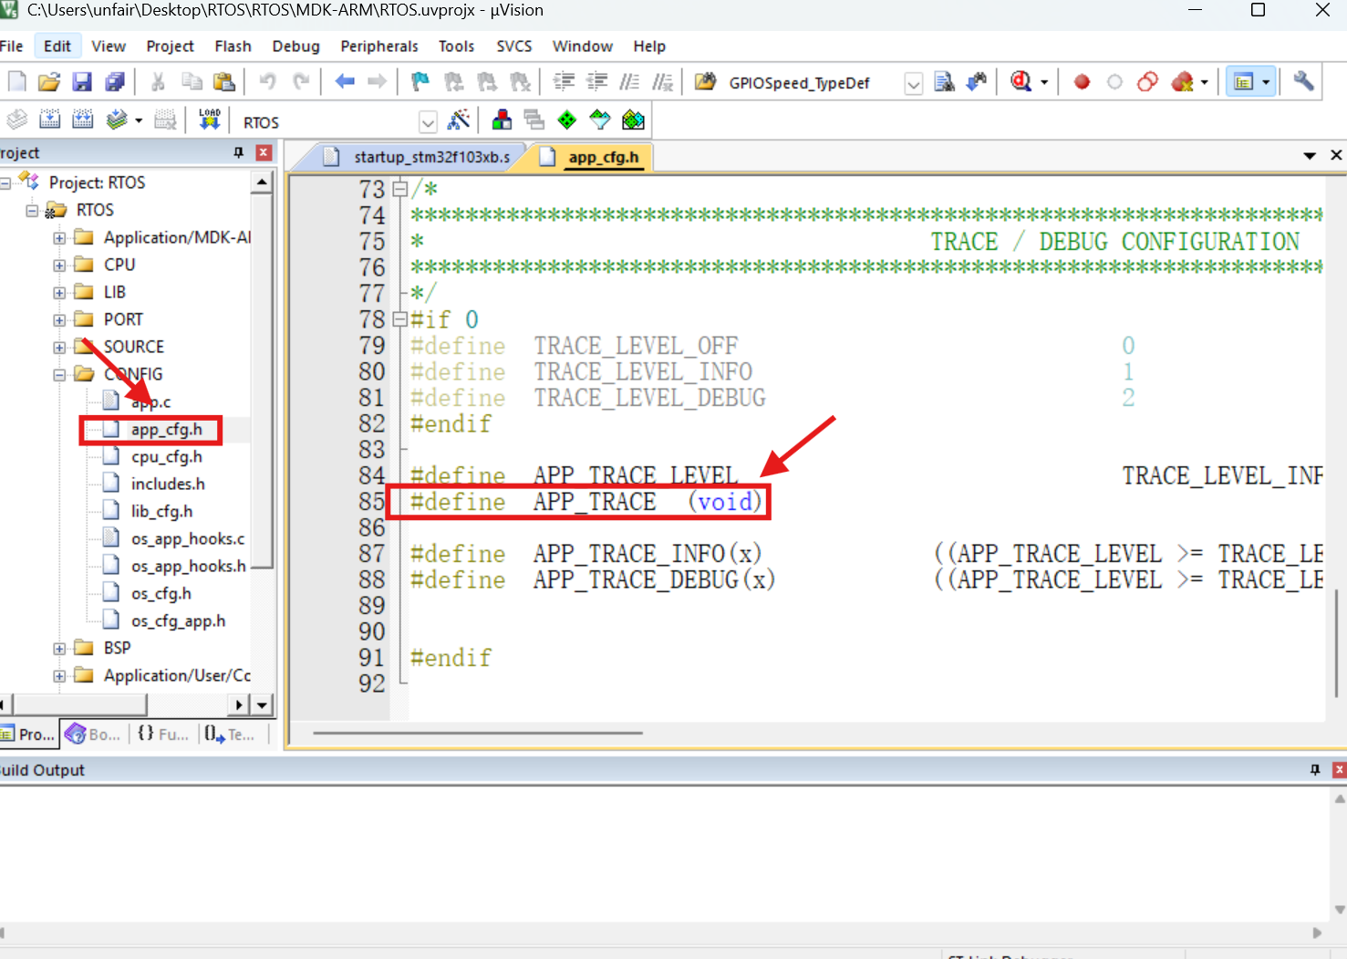Click the Save All disks icon
The height and width of the screenshot is (959, 1347).
tap(115, 82)
